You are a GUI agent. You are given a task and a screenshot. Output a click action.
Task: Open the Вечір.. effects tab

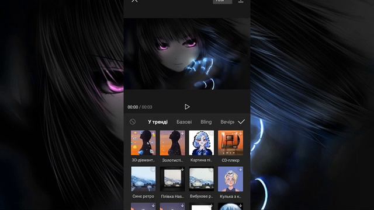tap(227, 122)
